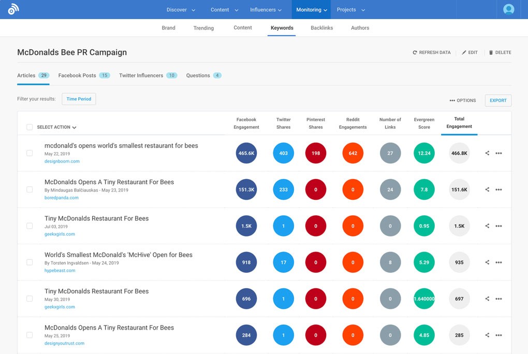The image size is (528, 354).
Task: Check the hypebeast.com article checkbox
Action: tap(30, 262)
